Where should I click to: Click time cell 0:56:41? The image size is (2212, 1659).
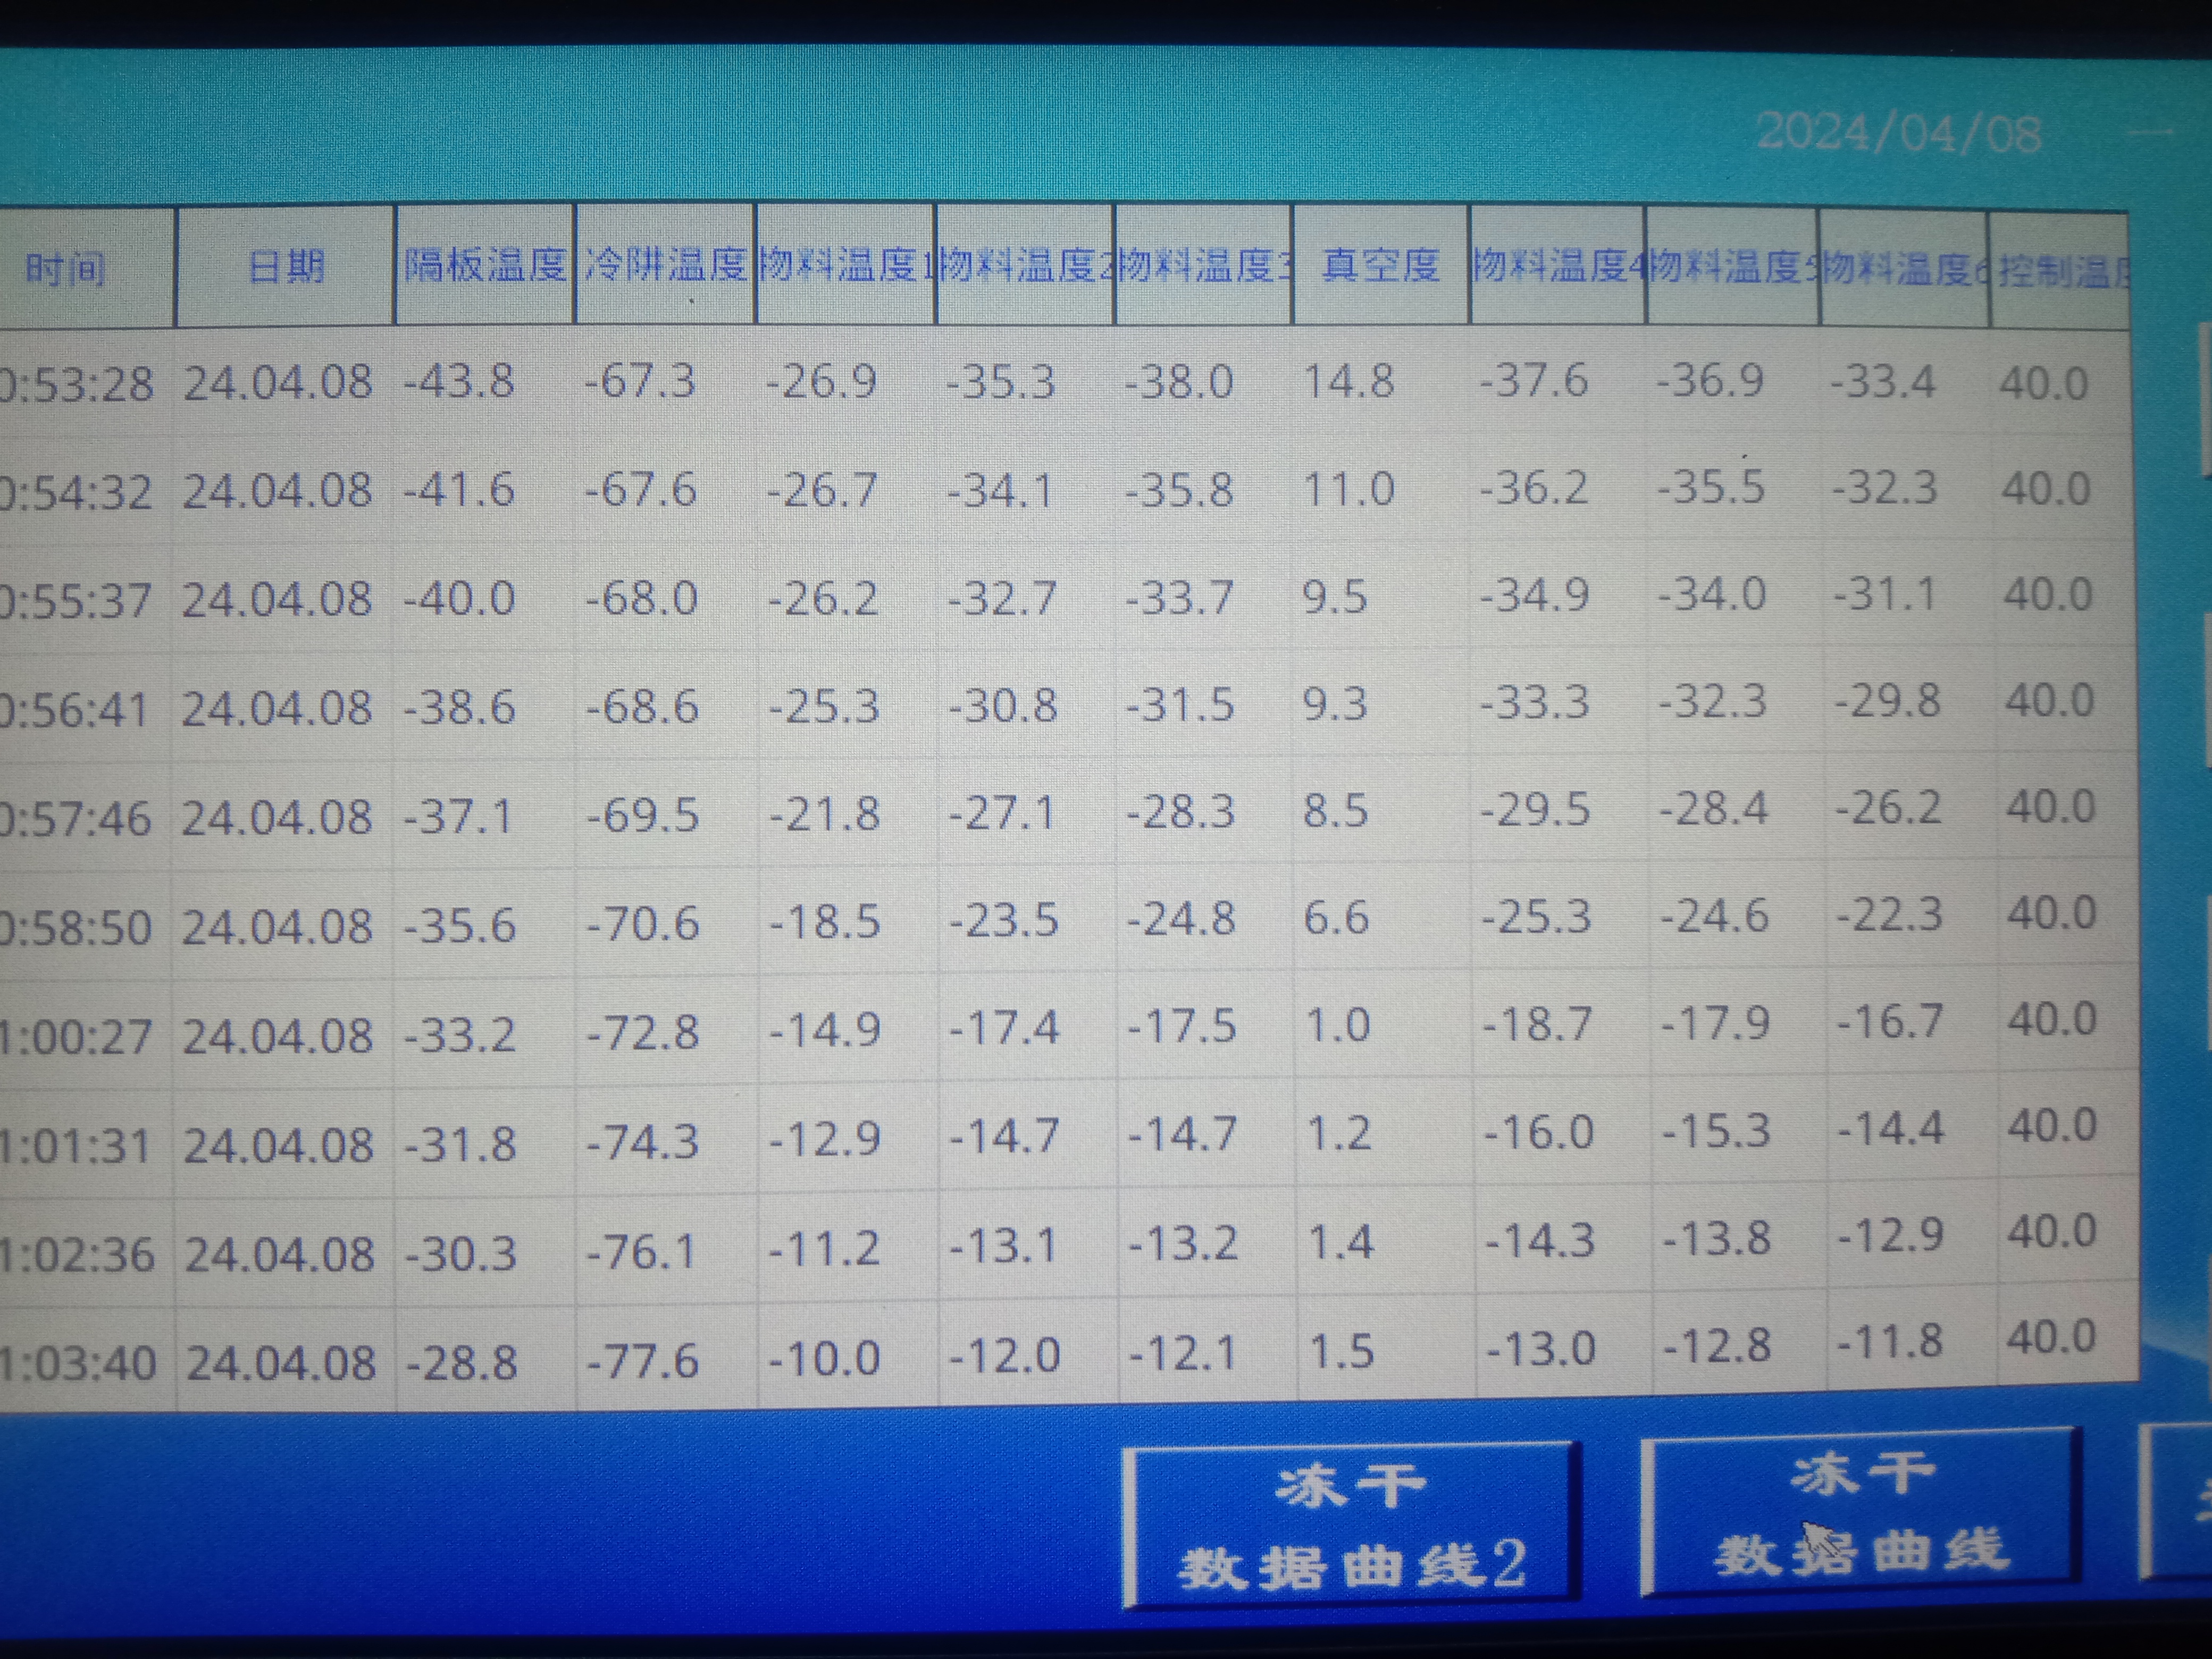[x=75, y=710]
